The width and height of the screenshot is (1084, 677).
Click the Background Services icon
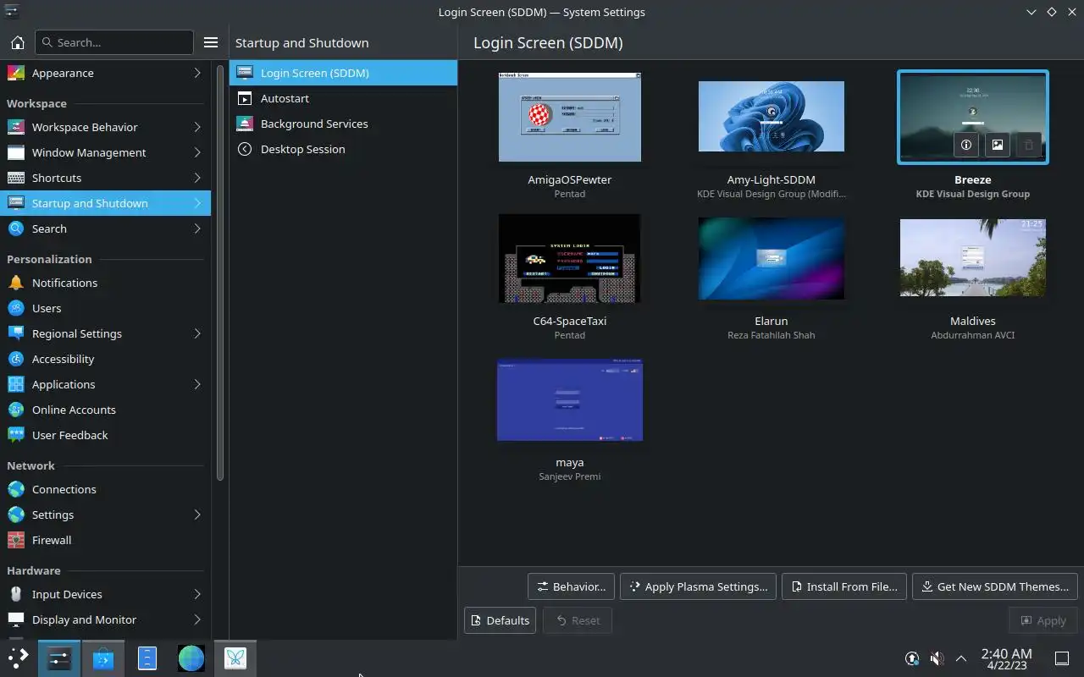coord(245,124)
